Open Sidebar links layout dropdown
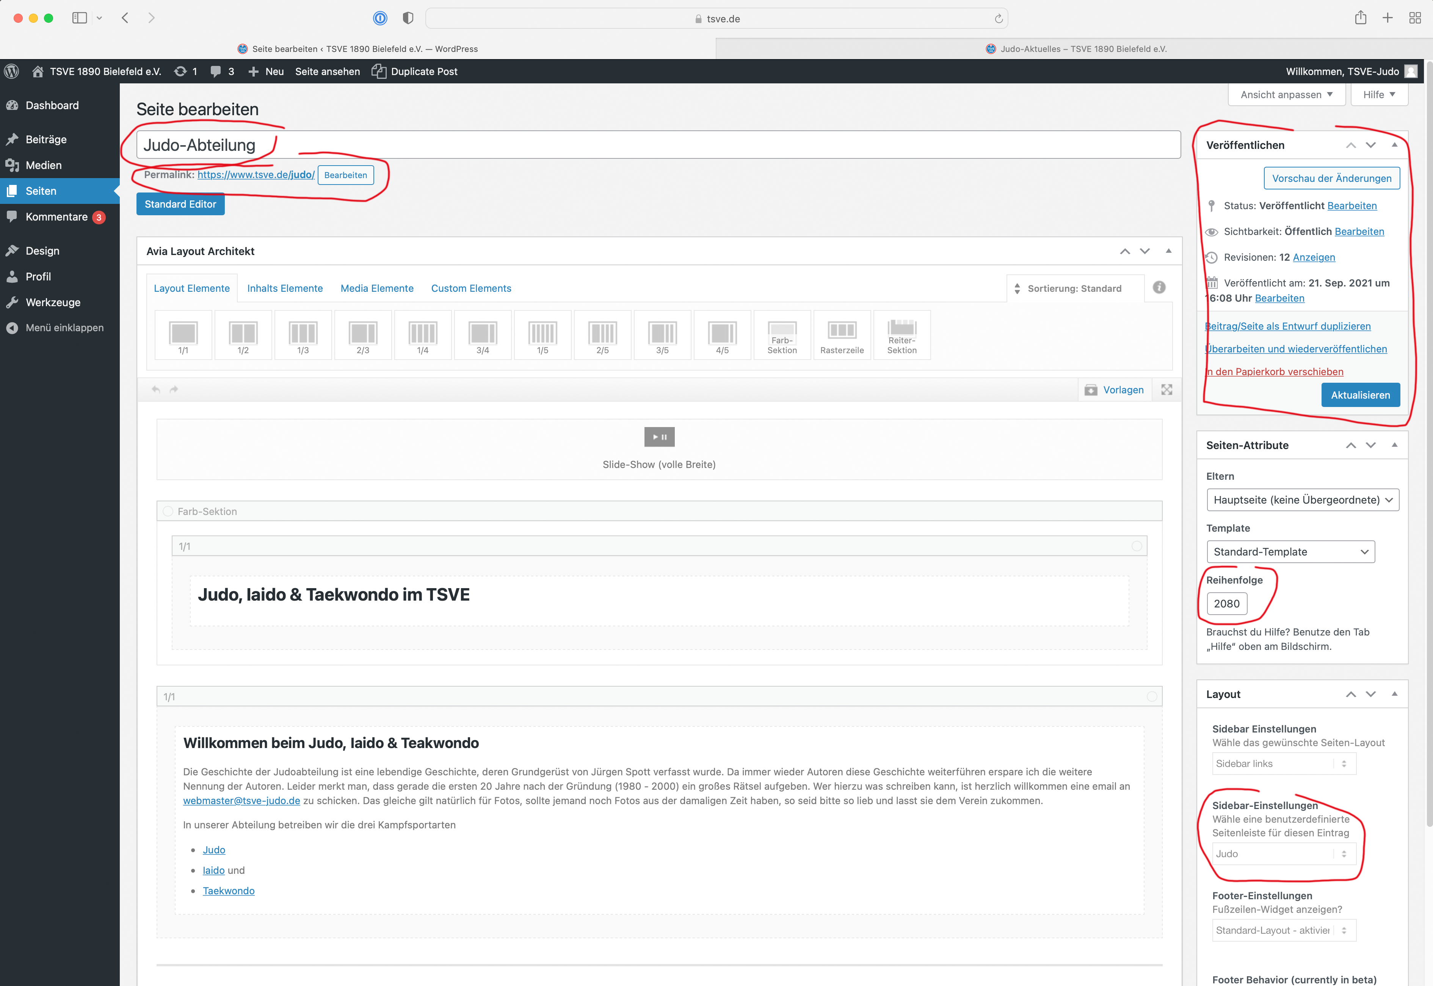 tap(1284, 764)
